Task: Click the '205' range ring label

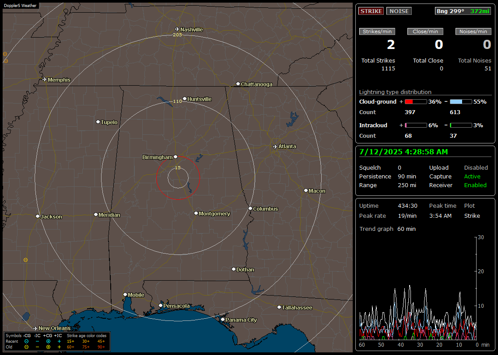Action: point(177,35)
